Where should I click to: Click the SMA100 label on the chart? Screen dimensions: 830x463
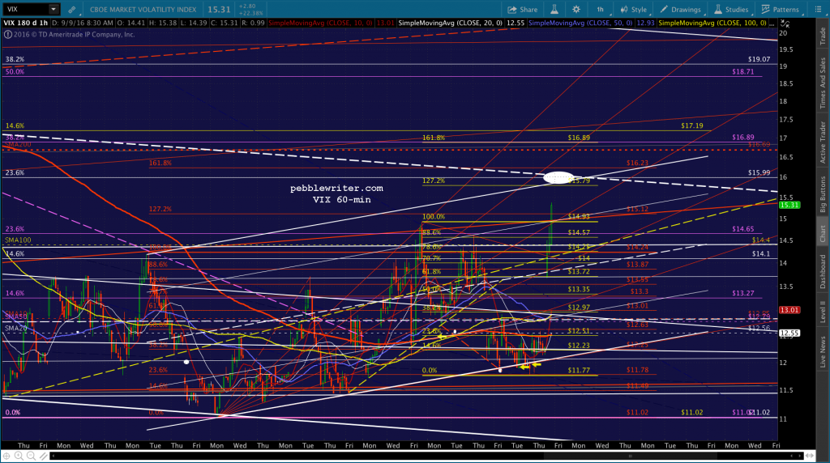click(18, 240)
